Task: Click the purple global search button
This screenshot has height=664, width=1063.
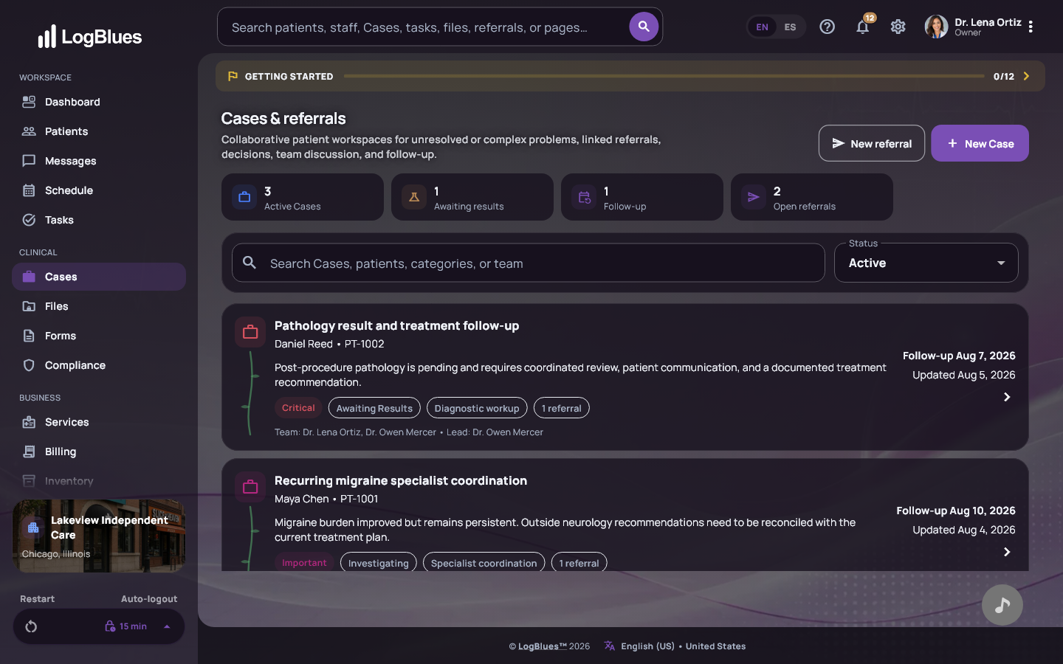Action: click(644, 27)
